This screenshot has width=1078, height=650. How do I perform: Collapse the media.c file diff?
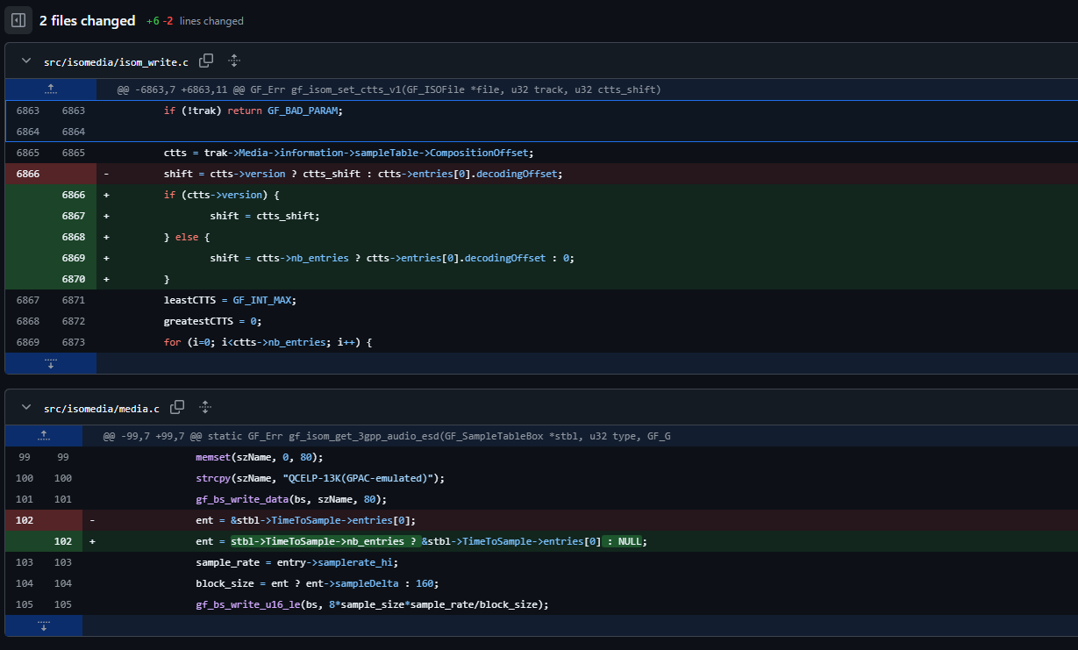click(x=26, y=408)
